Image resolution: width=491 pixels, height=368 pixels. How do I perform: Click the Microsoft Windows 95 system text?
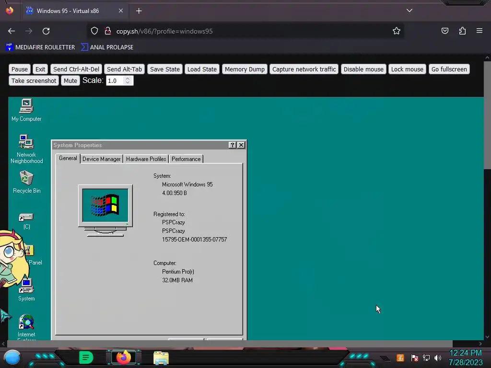tap(187, 184)
